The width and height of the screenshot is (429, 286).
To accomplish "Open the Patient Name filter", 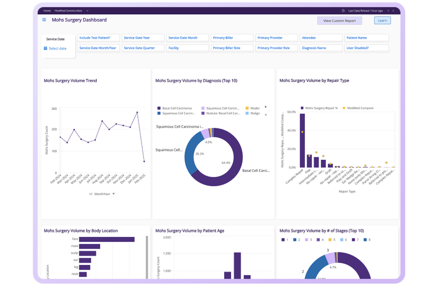I will pos(367,38).
